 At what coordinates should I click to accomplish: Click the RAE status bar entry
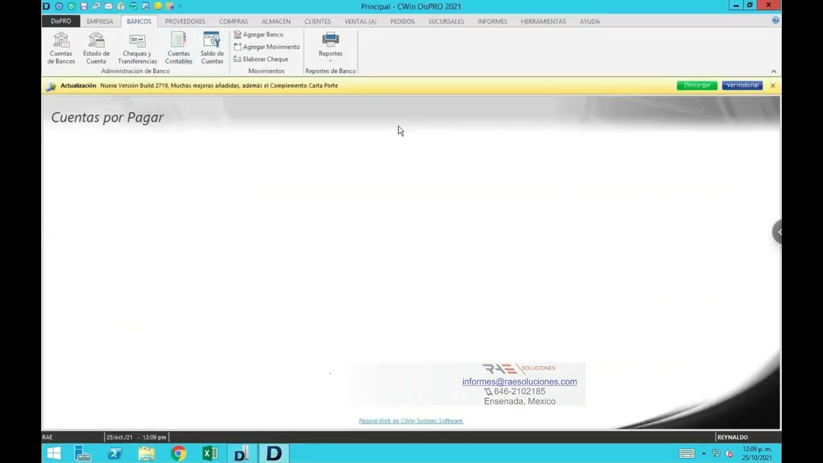[48, 437]
